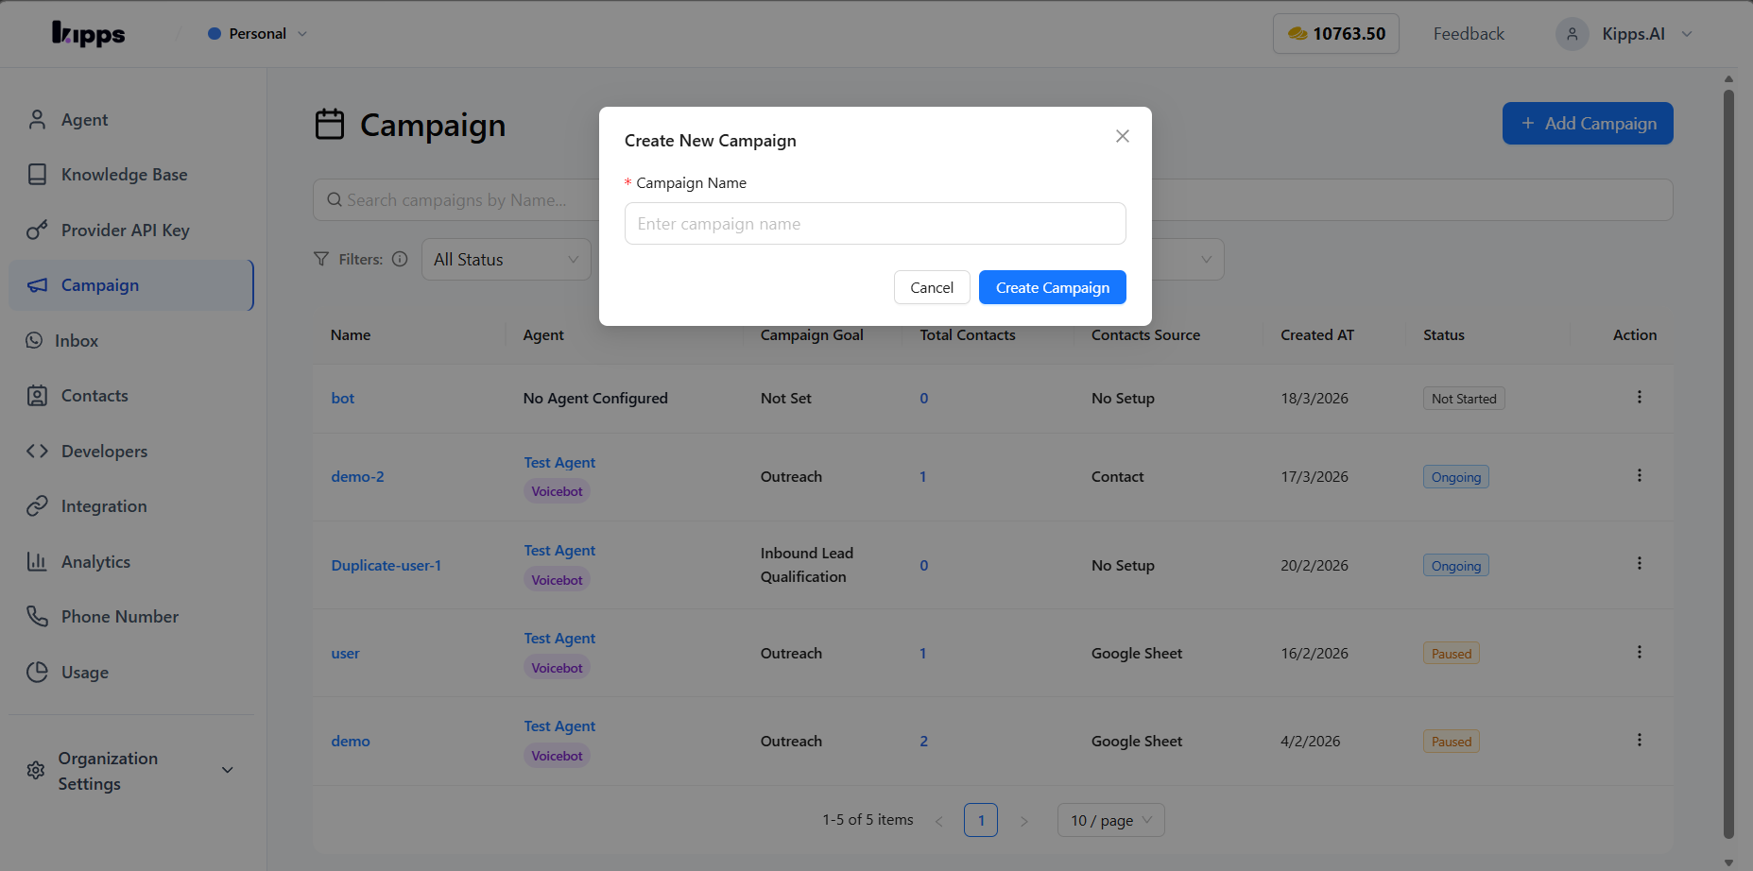1753x871 pixels.
Task: Click the Usage pie chart icon
Action: 37,672
